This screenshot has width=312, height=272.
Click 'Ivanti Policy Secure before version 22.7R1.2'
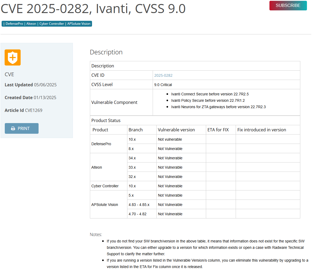coord(208,100)
